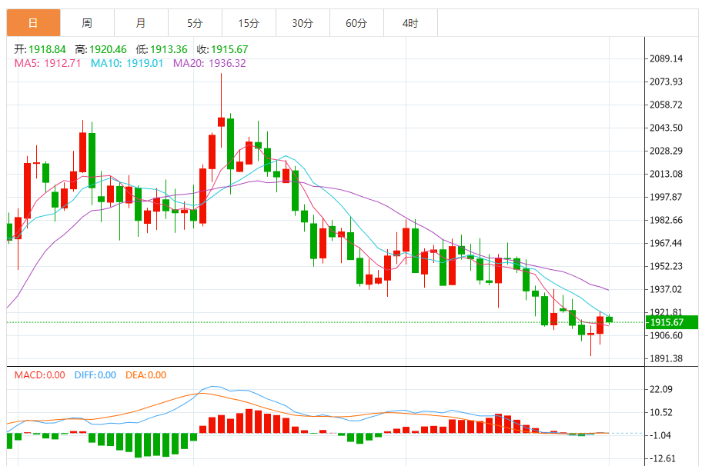Click the 1937.02 price axis label
702x466 pixels.
666,289
